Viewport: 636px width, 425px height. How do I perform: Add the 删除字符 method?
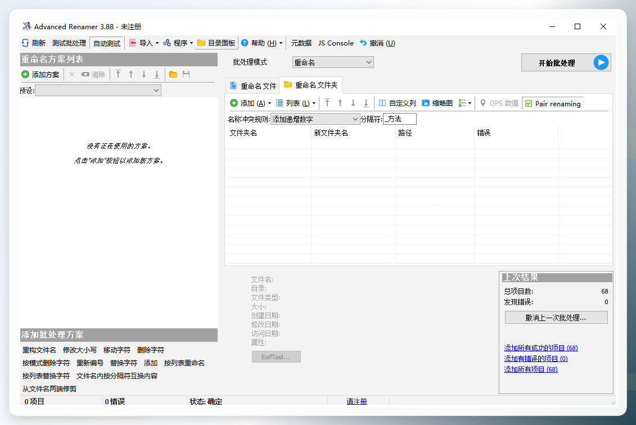pos(151,350)
